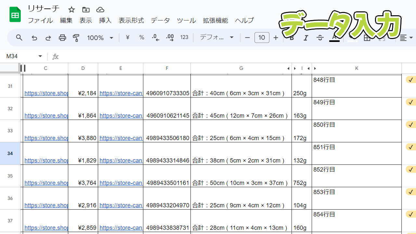The height and width of the screenshot is (234, 416).
Task: Toggle italic formatting
Action: 305,38
